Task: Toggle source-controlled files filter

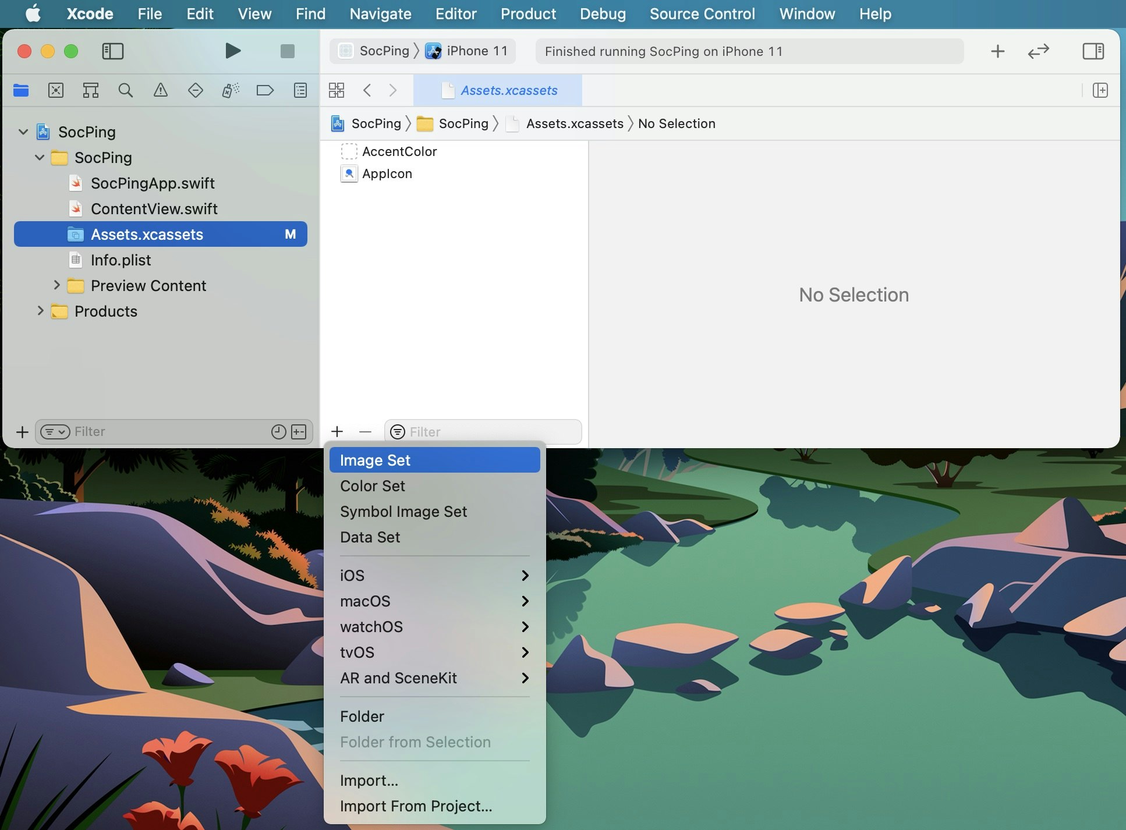Action: pos(299,432)
